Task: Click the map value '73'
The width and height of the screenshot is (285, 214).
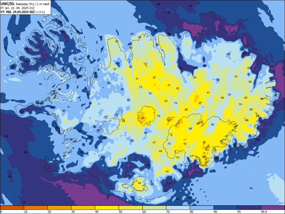Action: point(141,87)
